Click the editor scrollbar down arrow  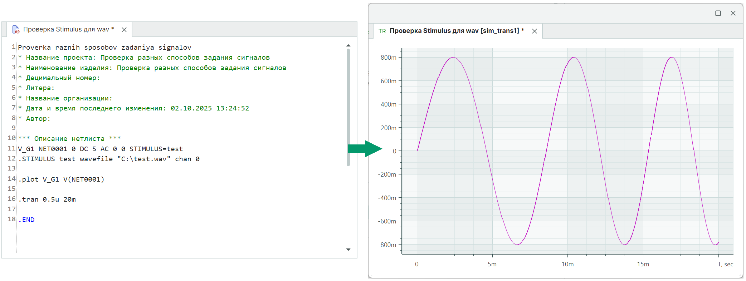click(348, 250)
